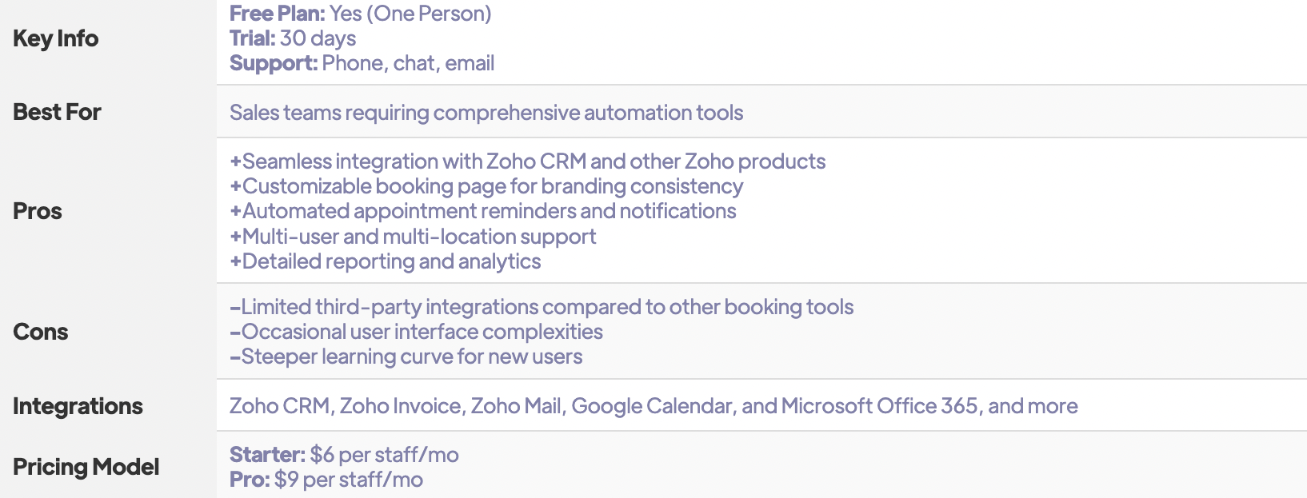Click the Trial: 30 days line
The image size is (1307, 498).
point(293,38)
